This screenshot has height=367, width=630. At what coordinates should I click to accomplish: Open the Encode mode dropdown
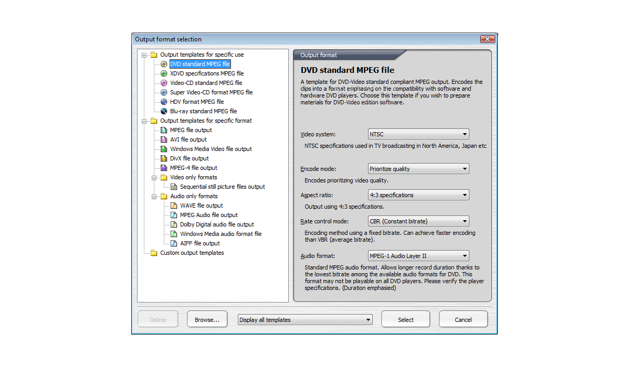coord(418,169)
